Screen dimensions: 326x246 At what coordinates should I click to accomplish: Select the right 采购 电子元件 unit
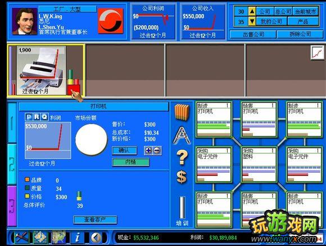coord(305,165)
